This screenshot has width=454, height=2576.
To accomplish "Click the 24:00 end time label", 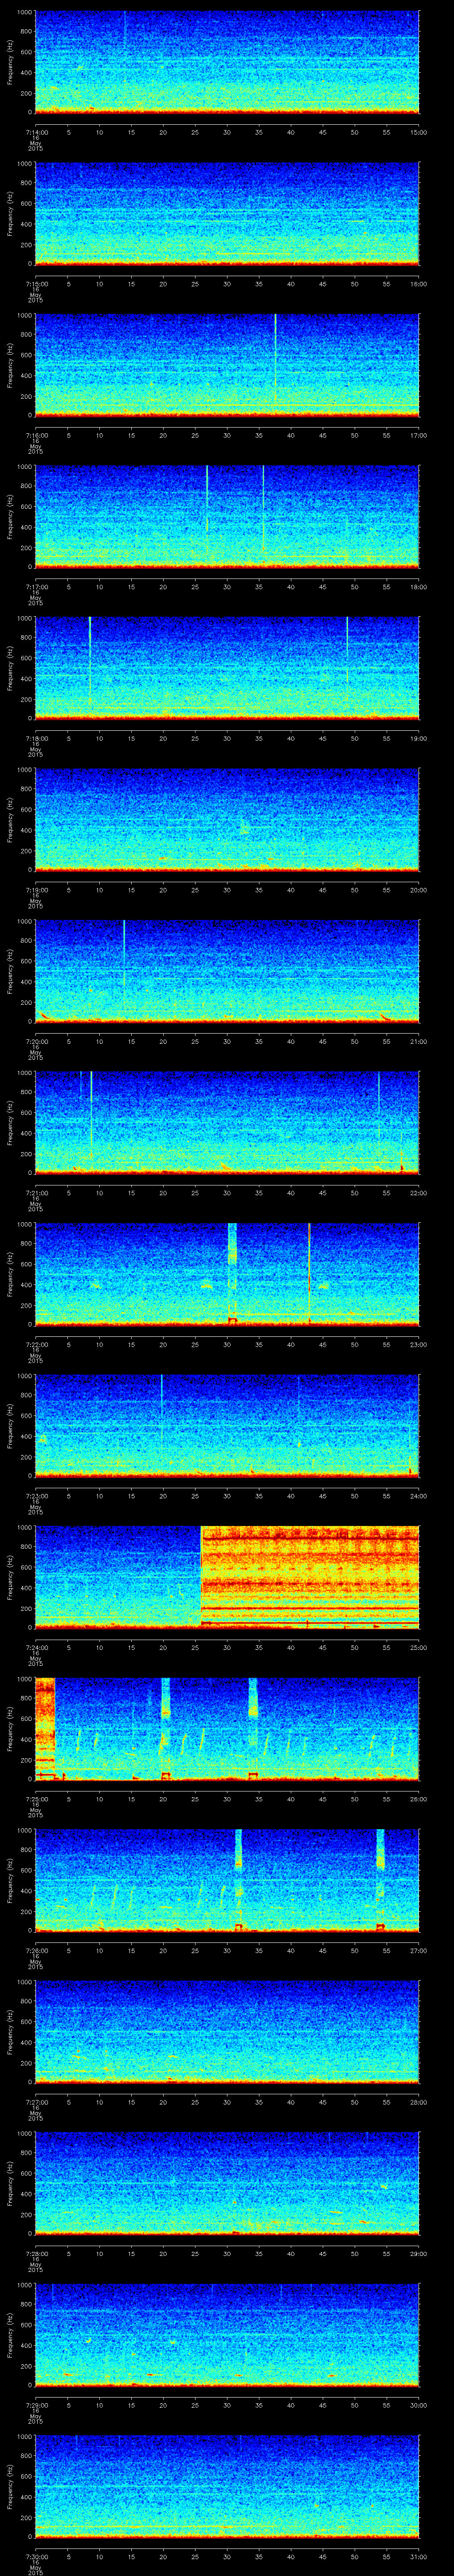I will pos(419,1496).
